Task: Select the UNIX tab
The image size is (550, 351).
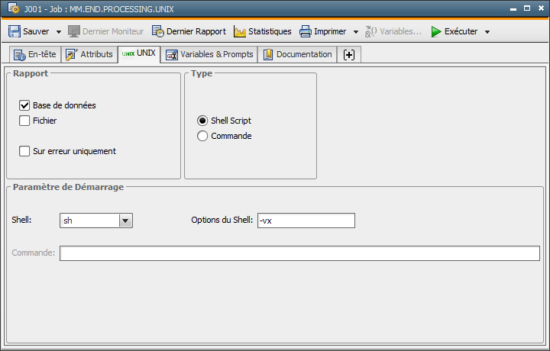Action: tap(139, 54)
